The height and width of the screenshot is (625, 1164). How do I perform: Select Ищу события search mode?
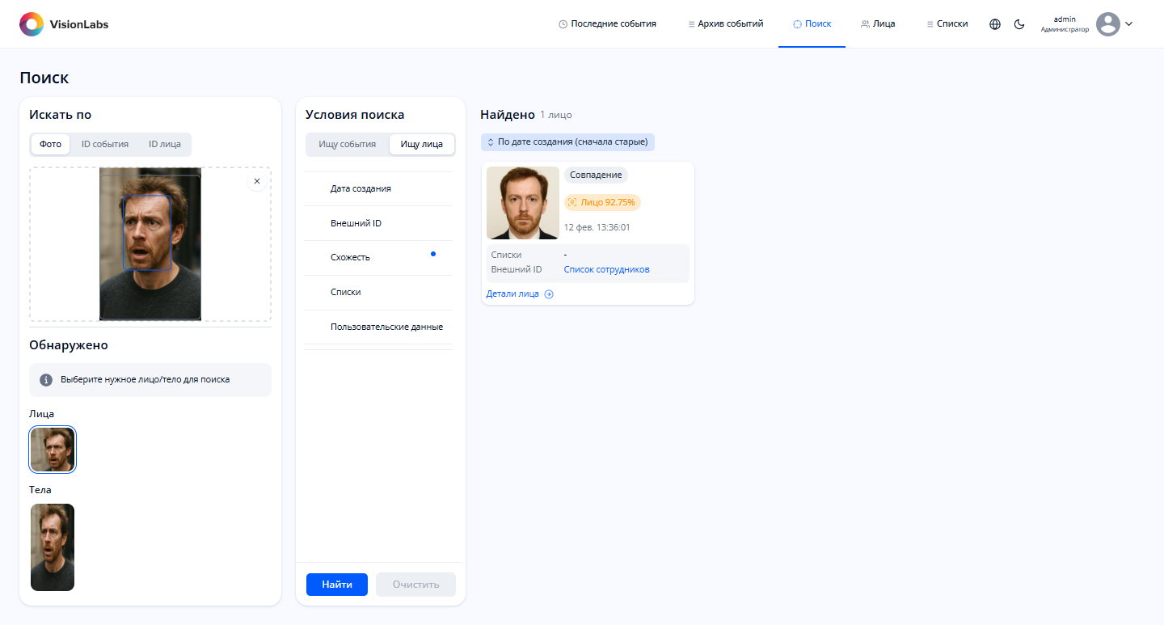(347, 144)
